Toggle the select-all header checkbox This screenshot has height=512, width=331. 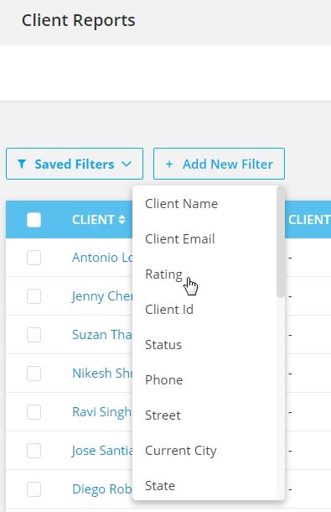coord(34,220)
